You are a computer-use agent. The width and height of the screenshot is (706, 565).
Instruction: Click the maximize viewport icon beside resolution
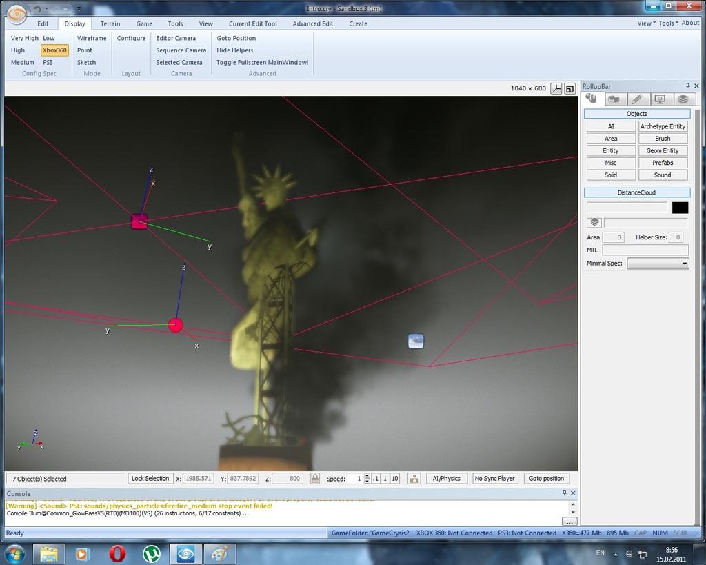[x=570, y=88]
